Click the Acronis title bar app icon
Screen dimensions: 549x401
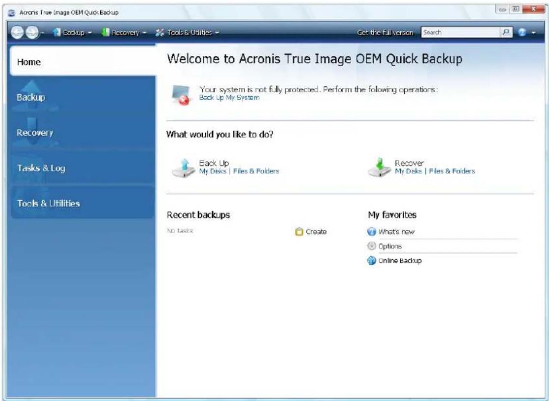point(12,13)
